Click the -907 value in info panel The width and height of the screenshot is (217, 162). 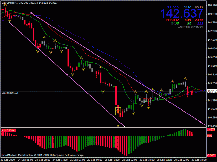coord(187,7)
